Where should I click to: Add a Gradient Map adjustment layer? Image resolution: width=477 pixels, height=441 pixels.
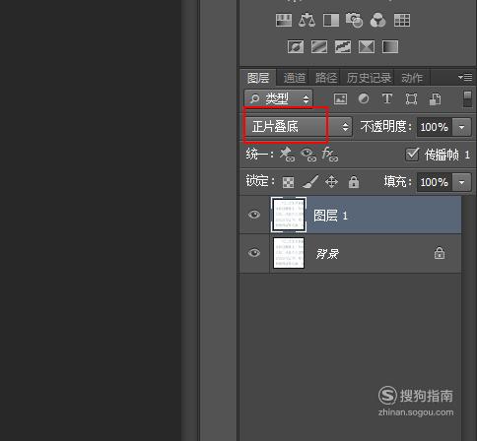point(390,46)
